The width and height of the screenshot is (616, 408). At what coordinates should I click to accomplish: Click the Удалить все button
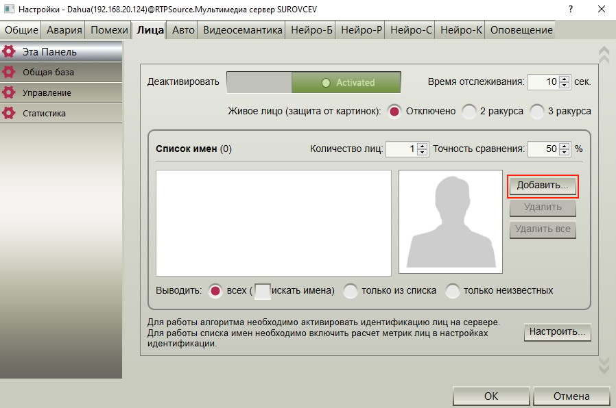(543, 230)
